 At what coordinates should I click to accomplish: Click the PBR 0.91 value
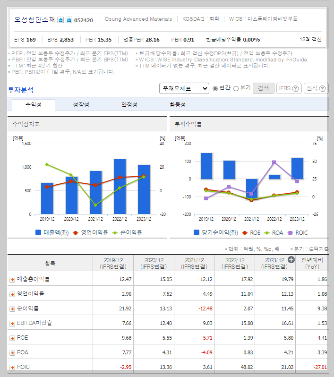point(188,40)
